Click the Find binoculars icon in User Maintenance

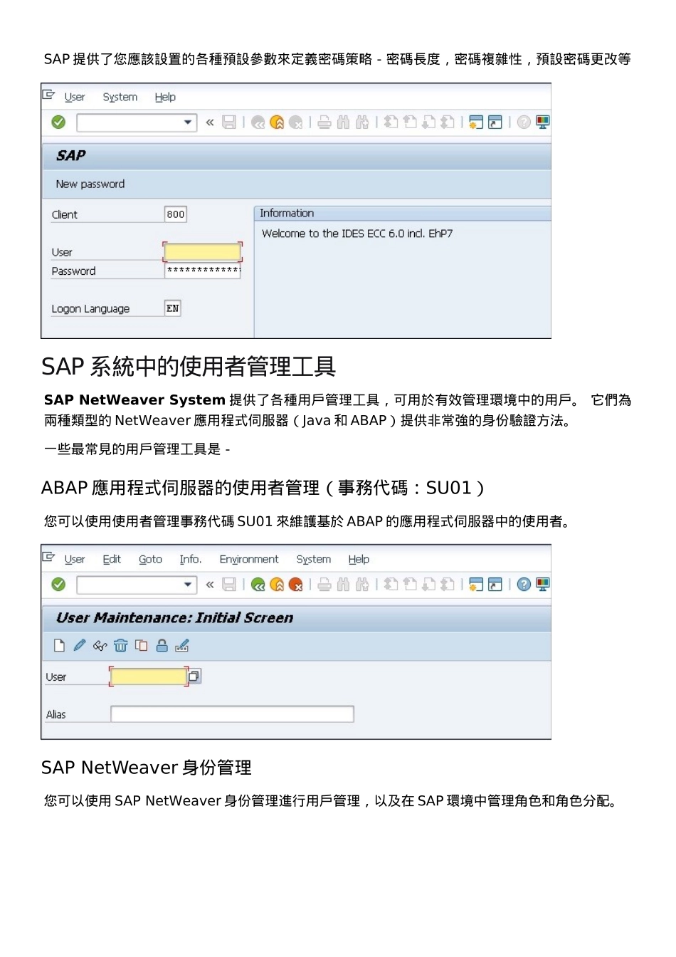(x=343, y=585)
